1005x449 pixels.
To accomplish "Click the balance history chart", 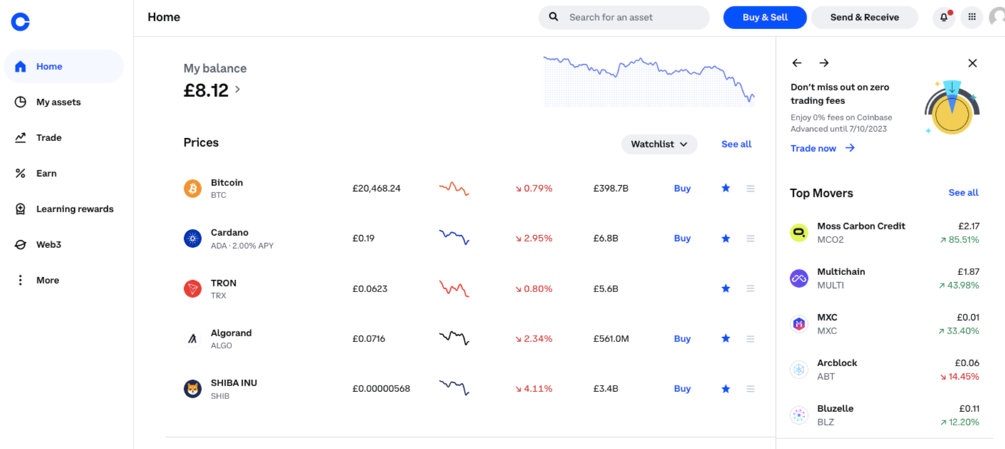I will pos(649,81).
